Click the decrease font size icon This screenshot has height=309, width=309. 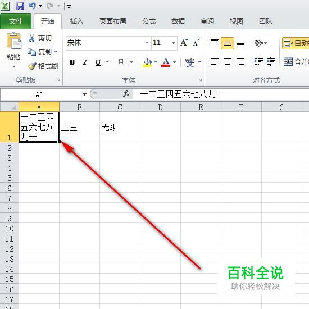point(196,42)
